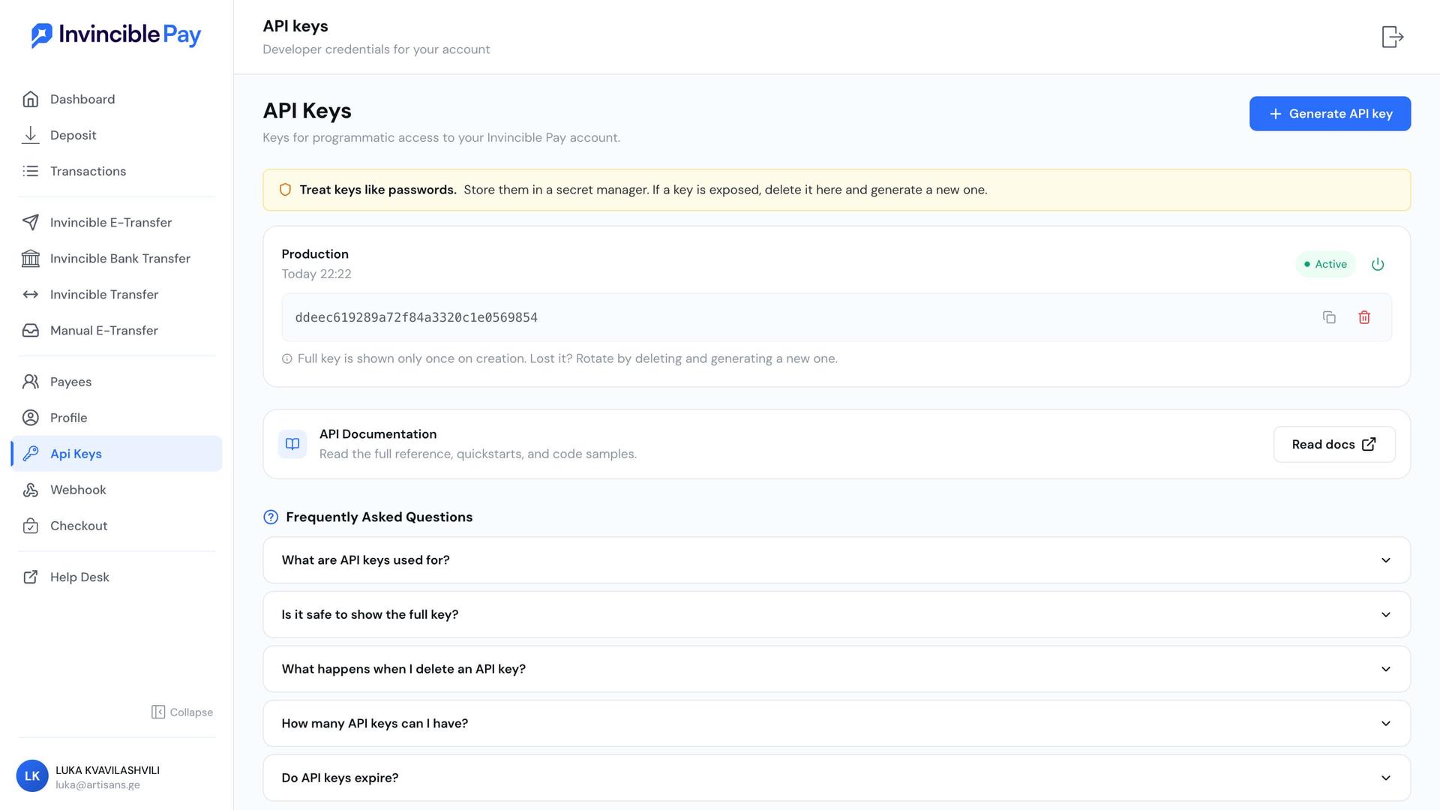This screenshot has width=1440, height=810.
Task: Click the Checkout bag icon
Action: click(31, 525)
